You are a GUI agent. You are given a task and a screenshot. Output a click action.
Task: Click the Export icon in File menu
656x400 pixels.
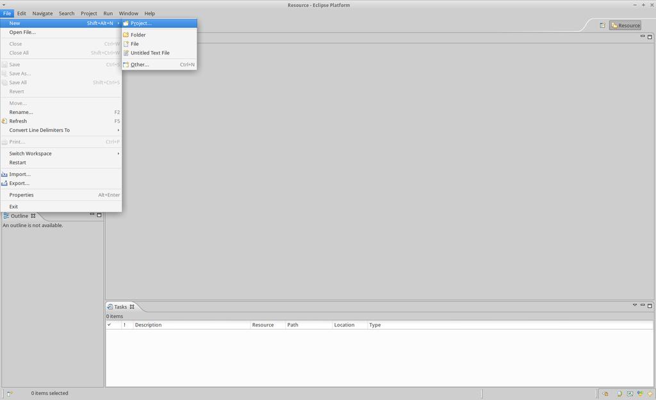coord(4,183)
